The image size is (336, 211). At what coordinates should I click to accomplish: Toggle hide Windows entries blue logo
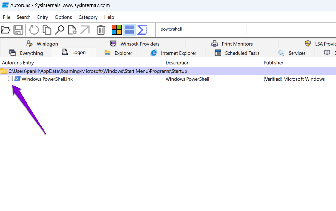[x=130, y=29]
